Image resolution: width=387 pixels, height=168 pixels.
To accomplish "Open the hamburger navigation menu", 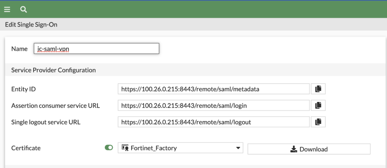I will point(7,9).
